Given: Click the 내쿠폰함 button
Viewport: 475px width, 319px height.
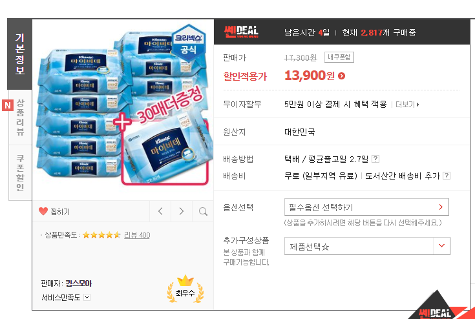Looking at the screenshot, I should click(339, 57).
